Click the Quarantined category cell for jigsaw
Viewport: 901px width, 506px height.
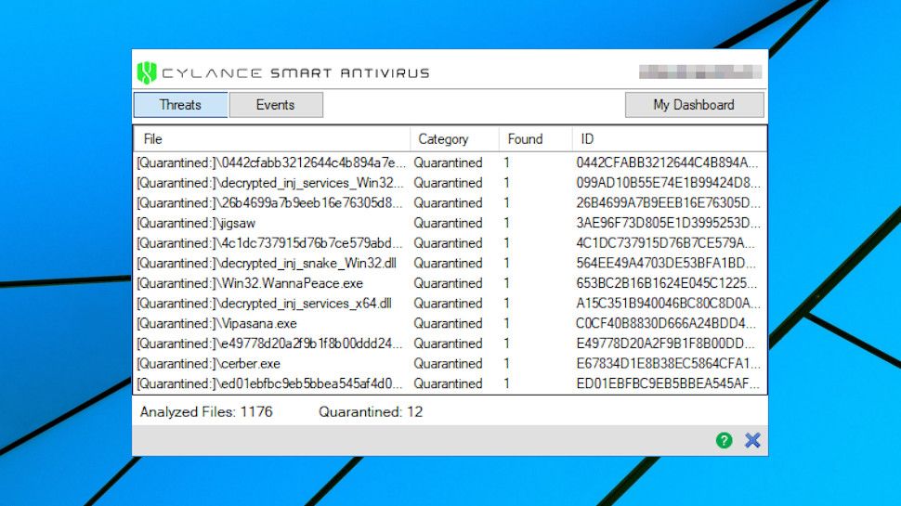coord(449,224)
